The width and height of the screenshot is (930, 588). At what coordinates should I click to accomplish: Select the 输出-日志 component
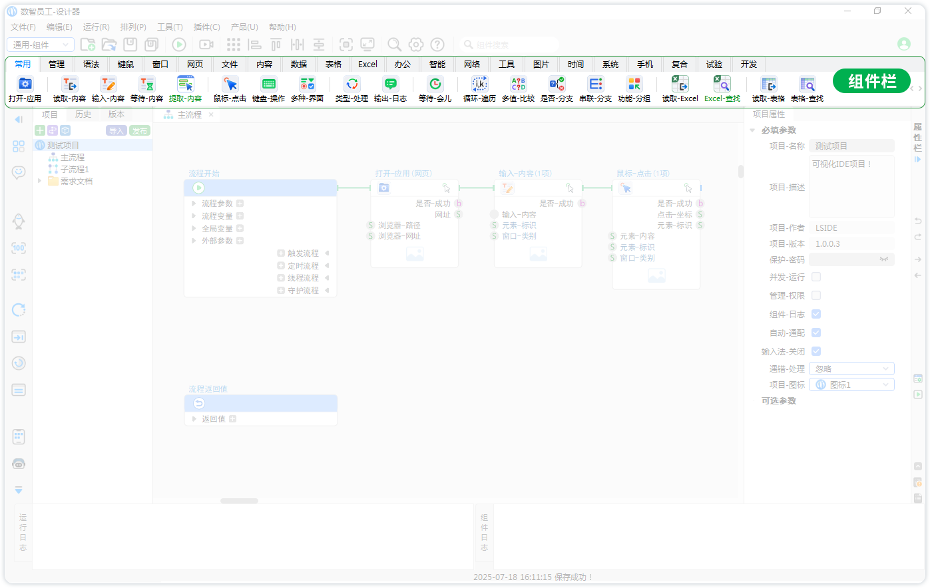390,84
